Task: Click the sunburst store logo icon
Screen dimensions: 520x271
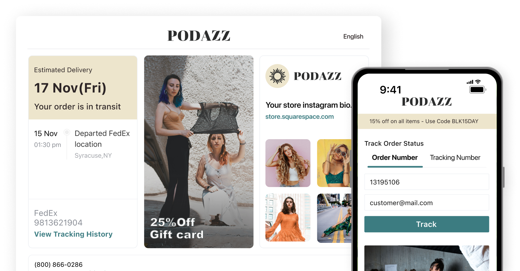Action: coord(277,76)
